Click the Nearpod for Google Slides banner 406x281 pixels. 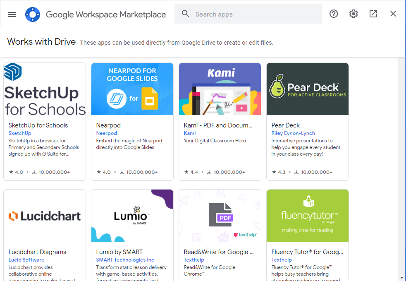(x=132, y=89)
